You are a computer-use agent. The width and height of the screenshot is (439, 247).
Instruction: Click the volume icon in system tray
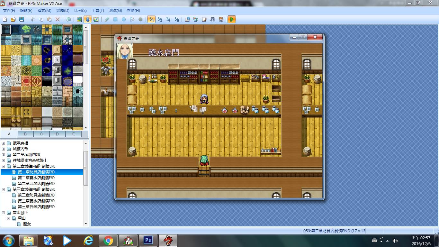[395, 241]
